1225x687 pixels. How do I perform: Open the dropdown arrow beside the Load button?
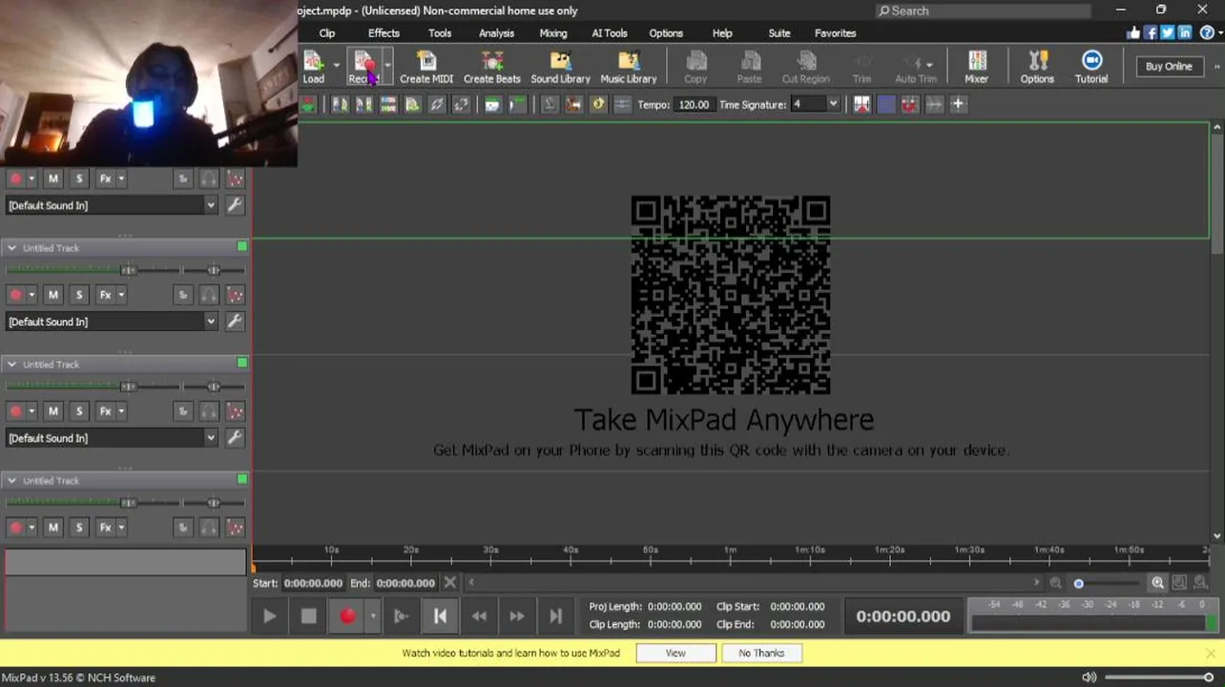click(336, 67)
